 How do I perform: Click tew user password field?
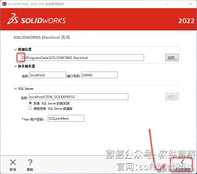click(66, 118)
